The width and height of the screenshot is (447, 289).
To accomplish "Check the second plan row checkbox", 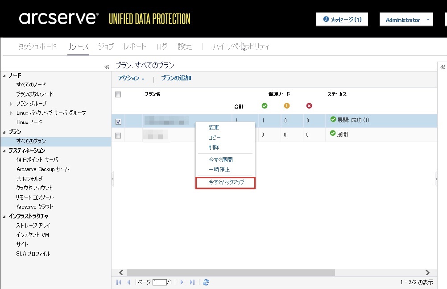I will 118,136.
